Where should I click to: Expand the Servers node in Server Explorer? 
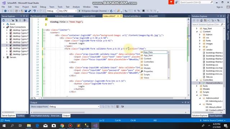point(4,57)
